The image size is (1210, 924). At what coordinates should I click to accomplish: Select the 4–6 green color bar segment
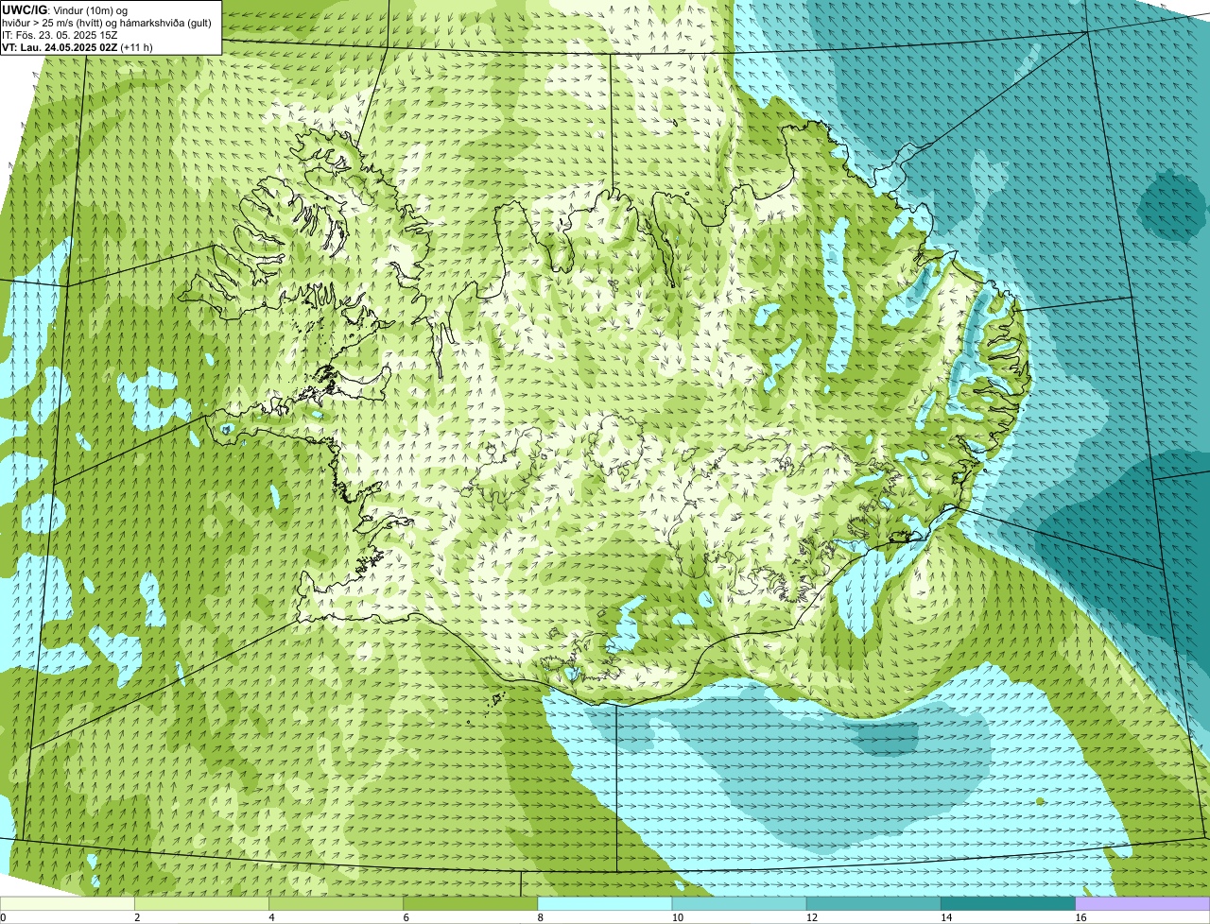point(336,904)
